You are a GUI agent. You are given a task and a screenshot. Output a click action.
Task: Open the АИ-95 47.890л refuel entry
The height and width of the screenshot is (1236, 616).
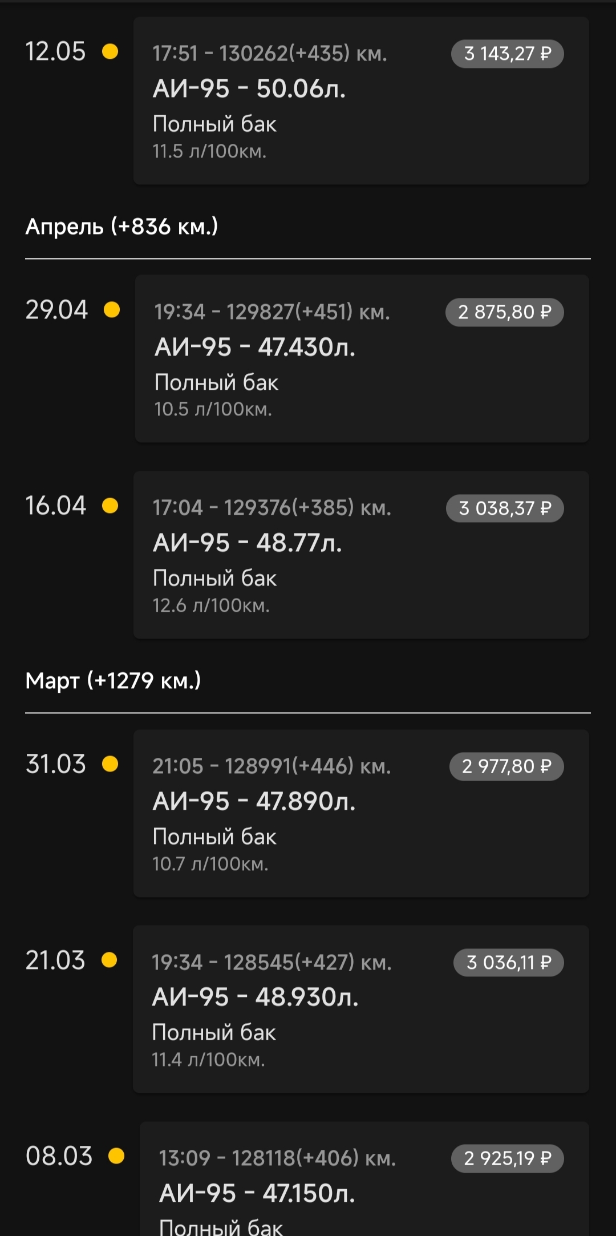(361, 813)
